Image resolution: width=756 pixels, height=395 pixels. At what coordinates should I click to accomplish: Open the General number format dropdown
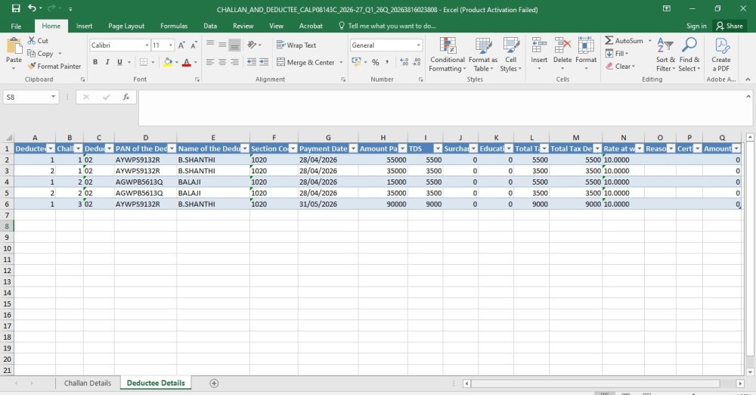(418, 45)
